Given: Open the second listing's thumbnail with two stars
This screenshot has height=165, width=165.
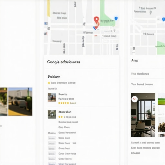Looking at the screenshot, I should (52, 114).
